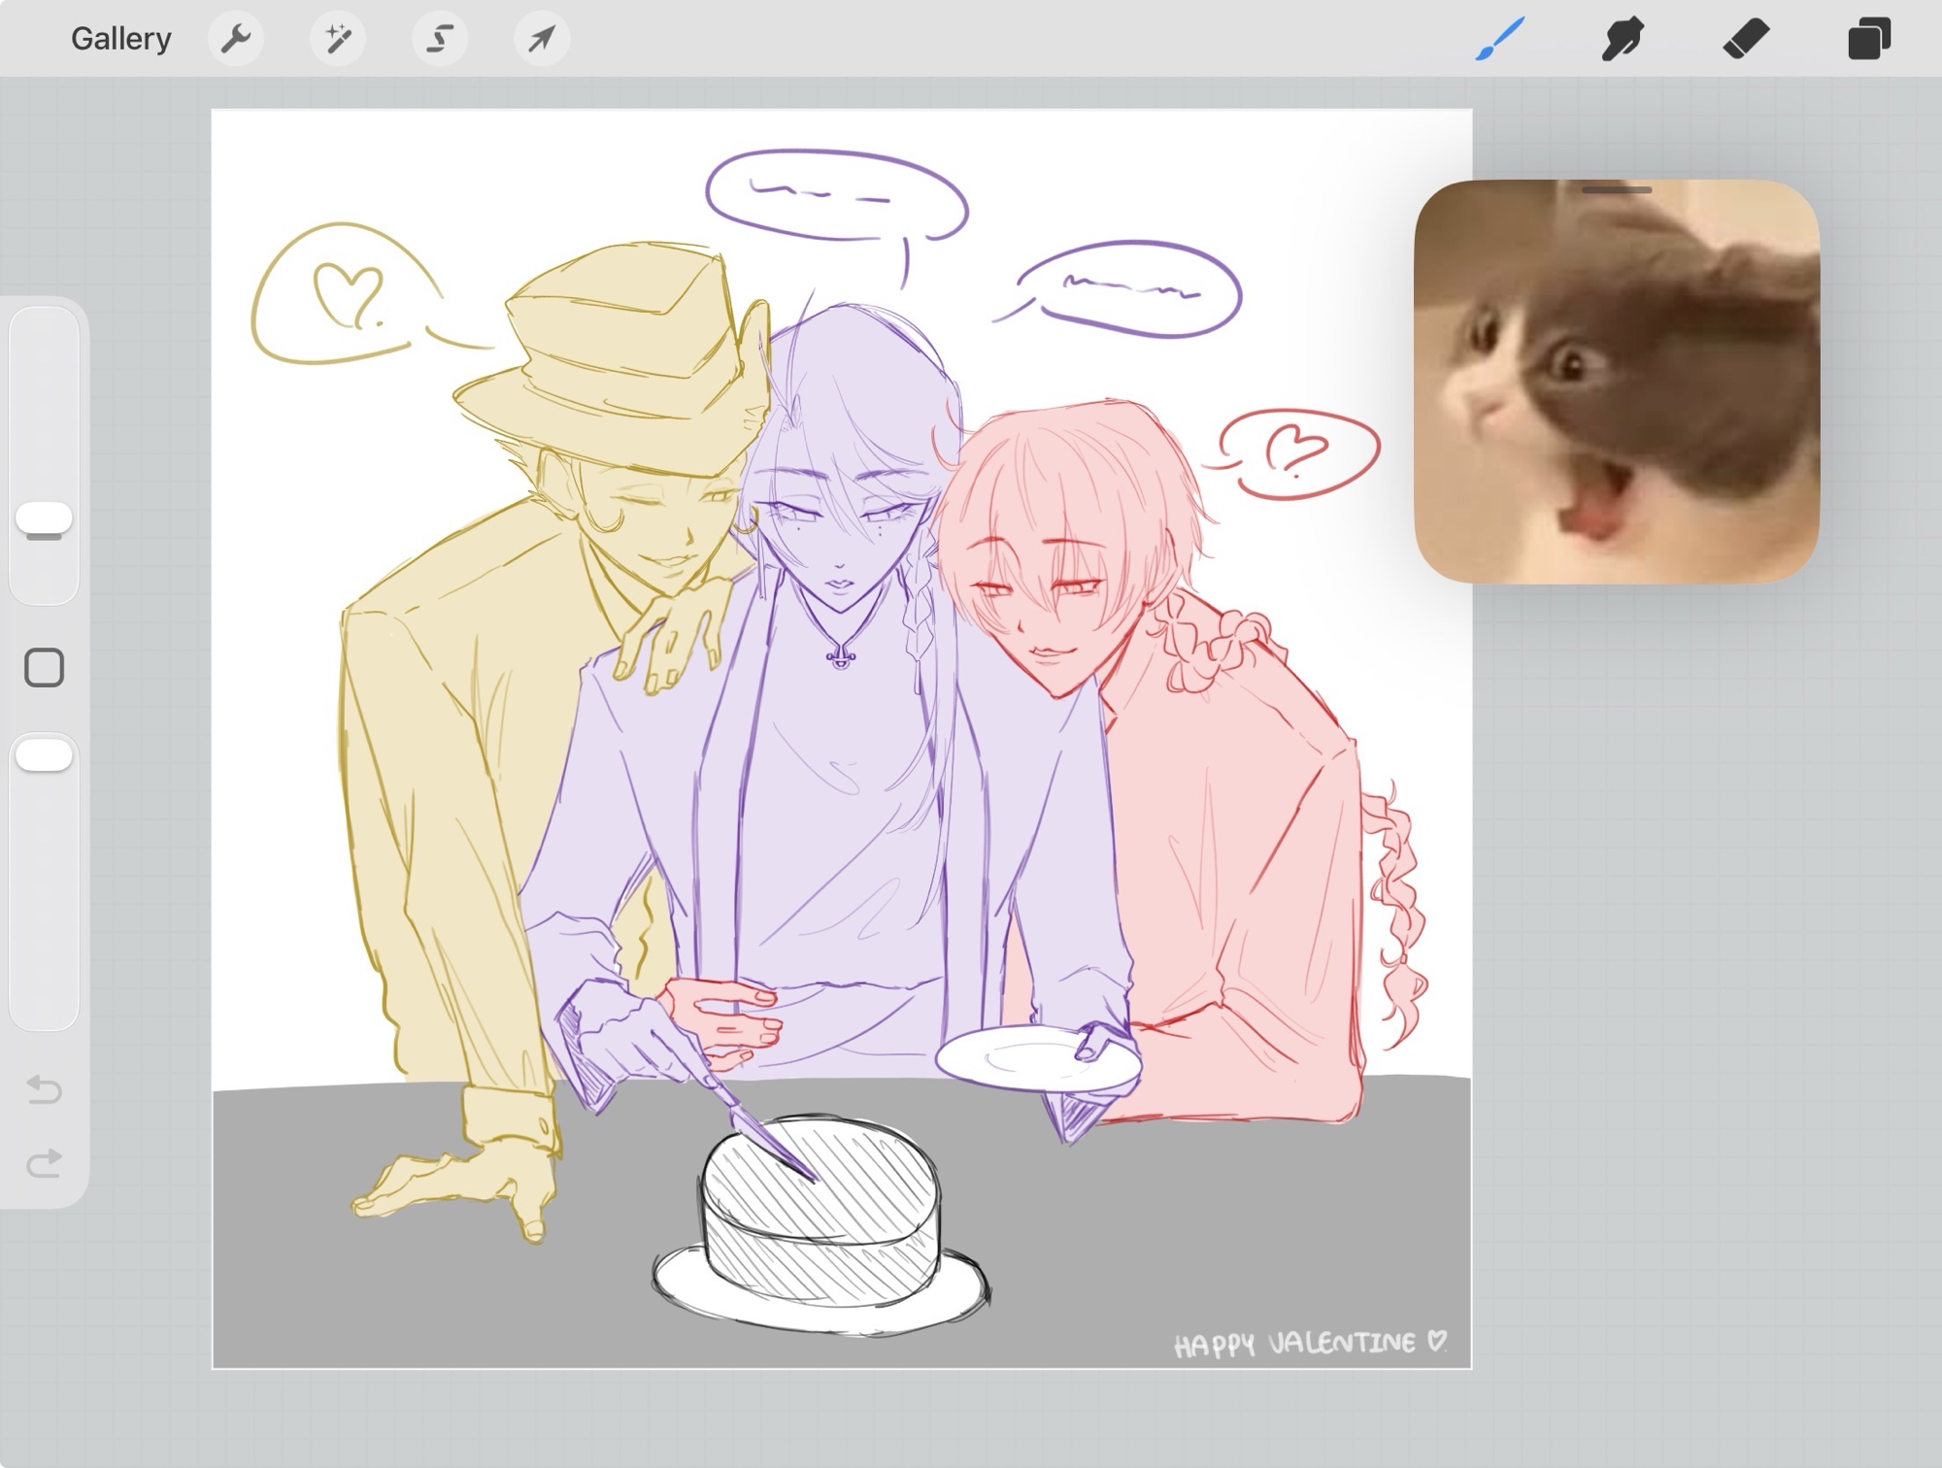Select the Smudge tool
1942x1468 pixels.
pyautogui.click(x=1623, y=39)
